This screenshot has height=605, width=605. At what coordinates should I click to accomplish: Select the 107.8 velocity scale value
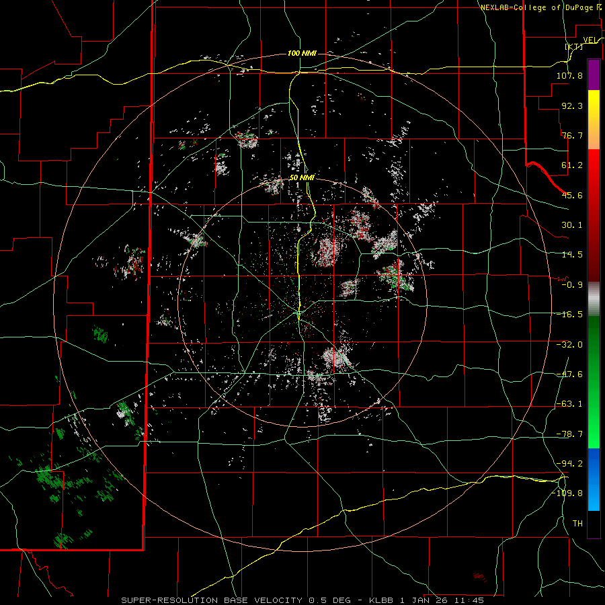(x=569, y=75)
